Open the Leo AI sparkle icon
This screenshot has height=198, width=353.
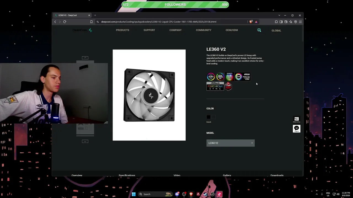click(x=291, y=22)
